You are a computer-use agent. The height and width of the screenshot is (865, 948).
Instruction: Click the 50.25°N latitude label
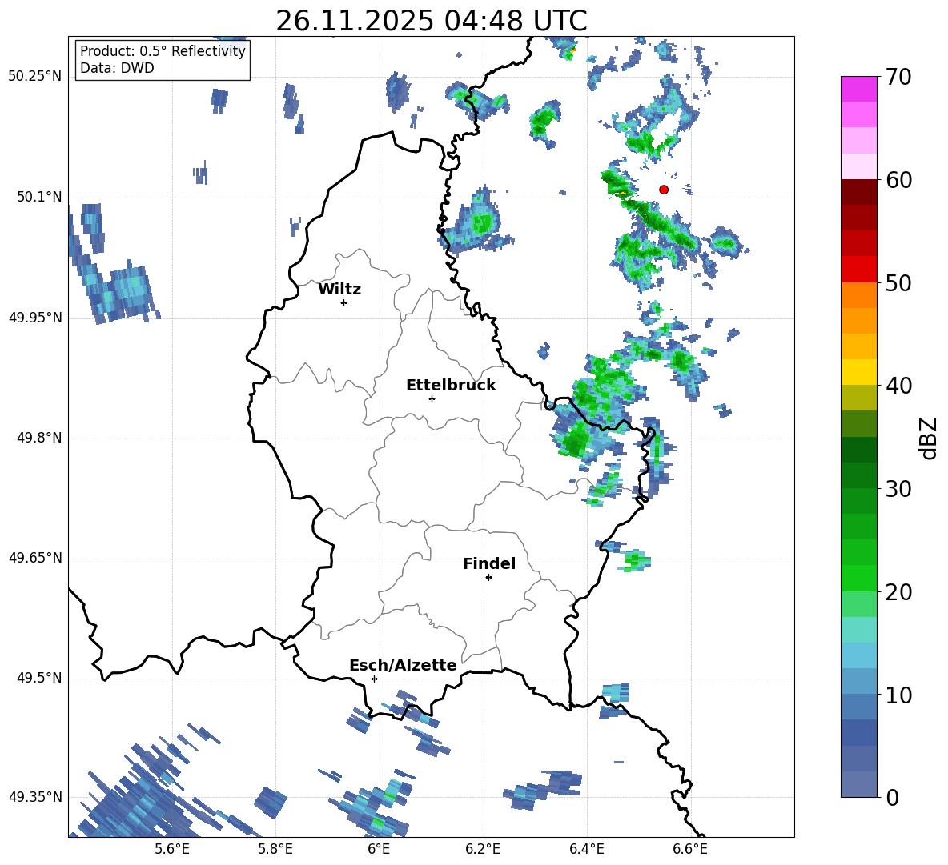[35, 77]
